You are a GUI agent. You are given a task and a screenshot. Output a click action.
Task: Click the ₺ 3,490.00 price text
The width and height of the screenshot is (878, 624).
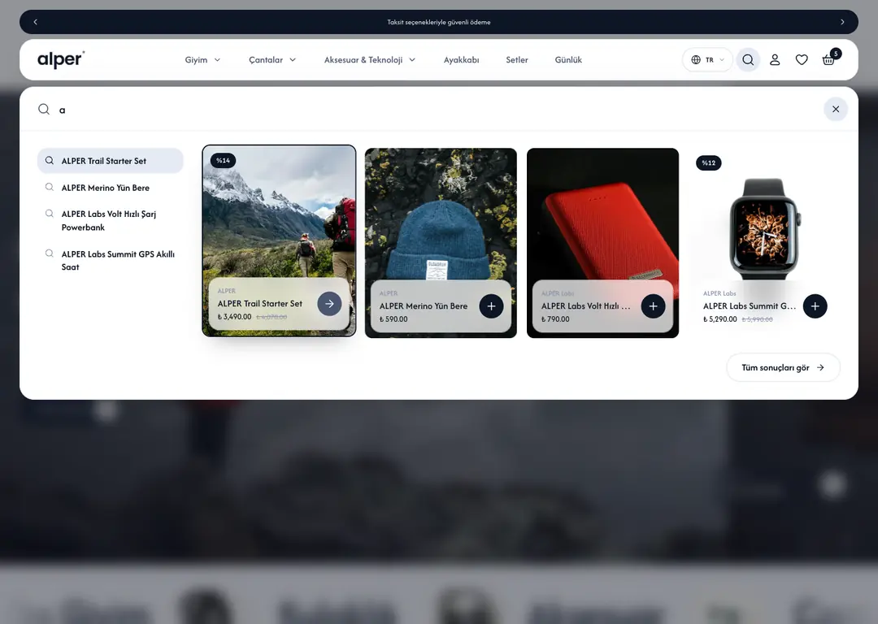click(x=235, y=317)
